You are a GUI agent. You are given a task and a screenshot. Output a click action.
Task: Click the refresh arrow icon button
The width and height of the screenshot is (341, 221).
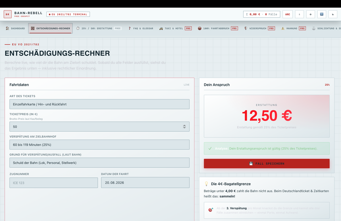[333, 14]
